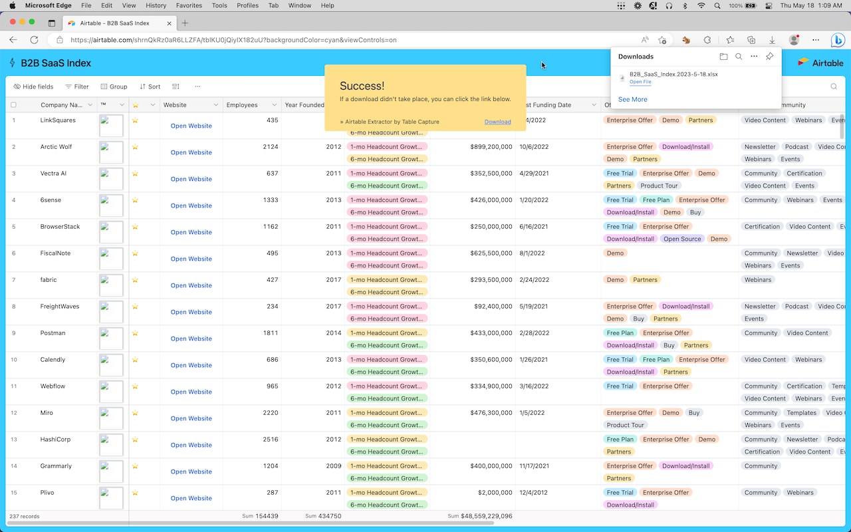
Task: Open a new browser tab
Action: (185, 23)
